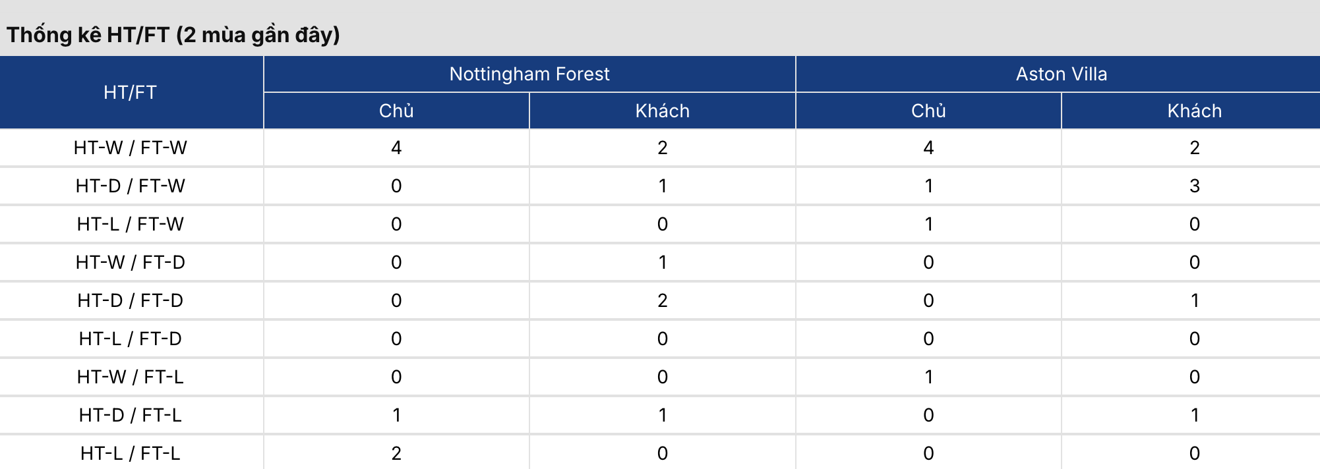1320x469 pixels.
Task: Click Chủ sub-header under Nottingham Forest
Action: (x=396, y=111)
